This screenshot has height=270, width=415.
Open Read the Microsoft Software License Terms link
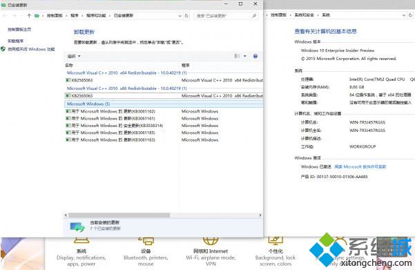tap(360, 167)
